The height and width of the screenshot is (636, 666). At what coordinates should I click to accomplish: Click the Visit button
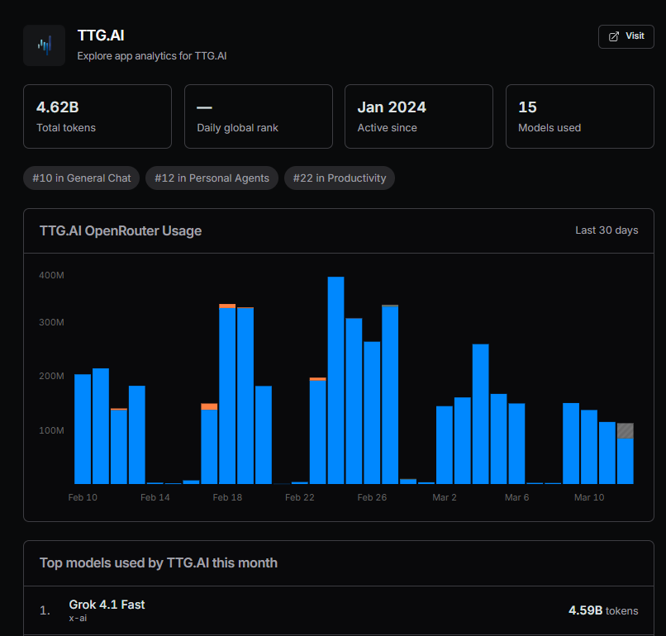626,36
